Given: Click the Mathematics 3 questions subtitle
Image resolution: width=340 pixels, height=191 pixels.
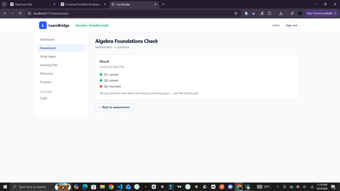Looking at the screenshot, I should tap(112, 47).
